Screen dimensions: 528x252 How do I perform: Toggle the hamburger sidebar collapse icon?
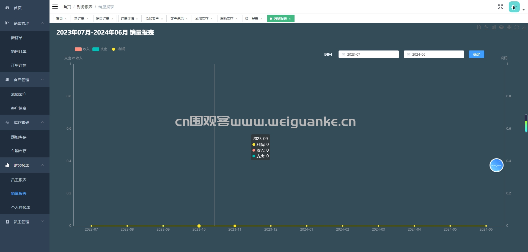(55, 7)
